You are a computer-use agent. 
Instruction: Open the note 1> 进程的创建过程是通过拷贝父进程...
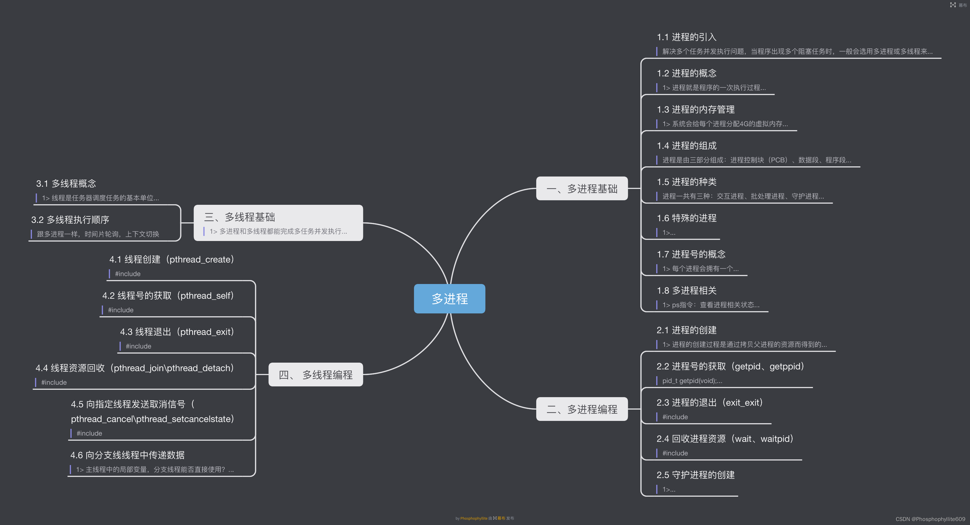click(744, 344)
